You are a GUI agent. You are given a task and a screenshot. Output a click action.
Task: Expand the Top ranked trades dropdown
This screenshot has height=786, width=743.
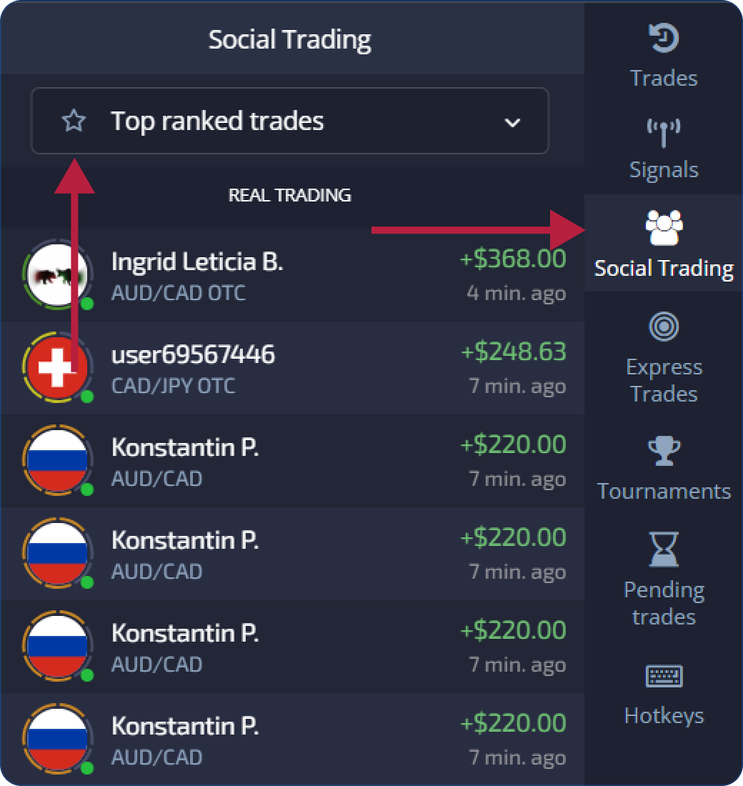[290, 121]
